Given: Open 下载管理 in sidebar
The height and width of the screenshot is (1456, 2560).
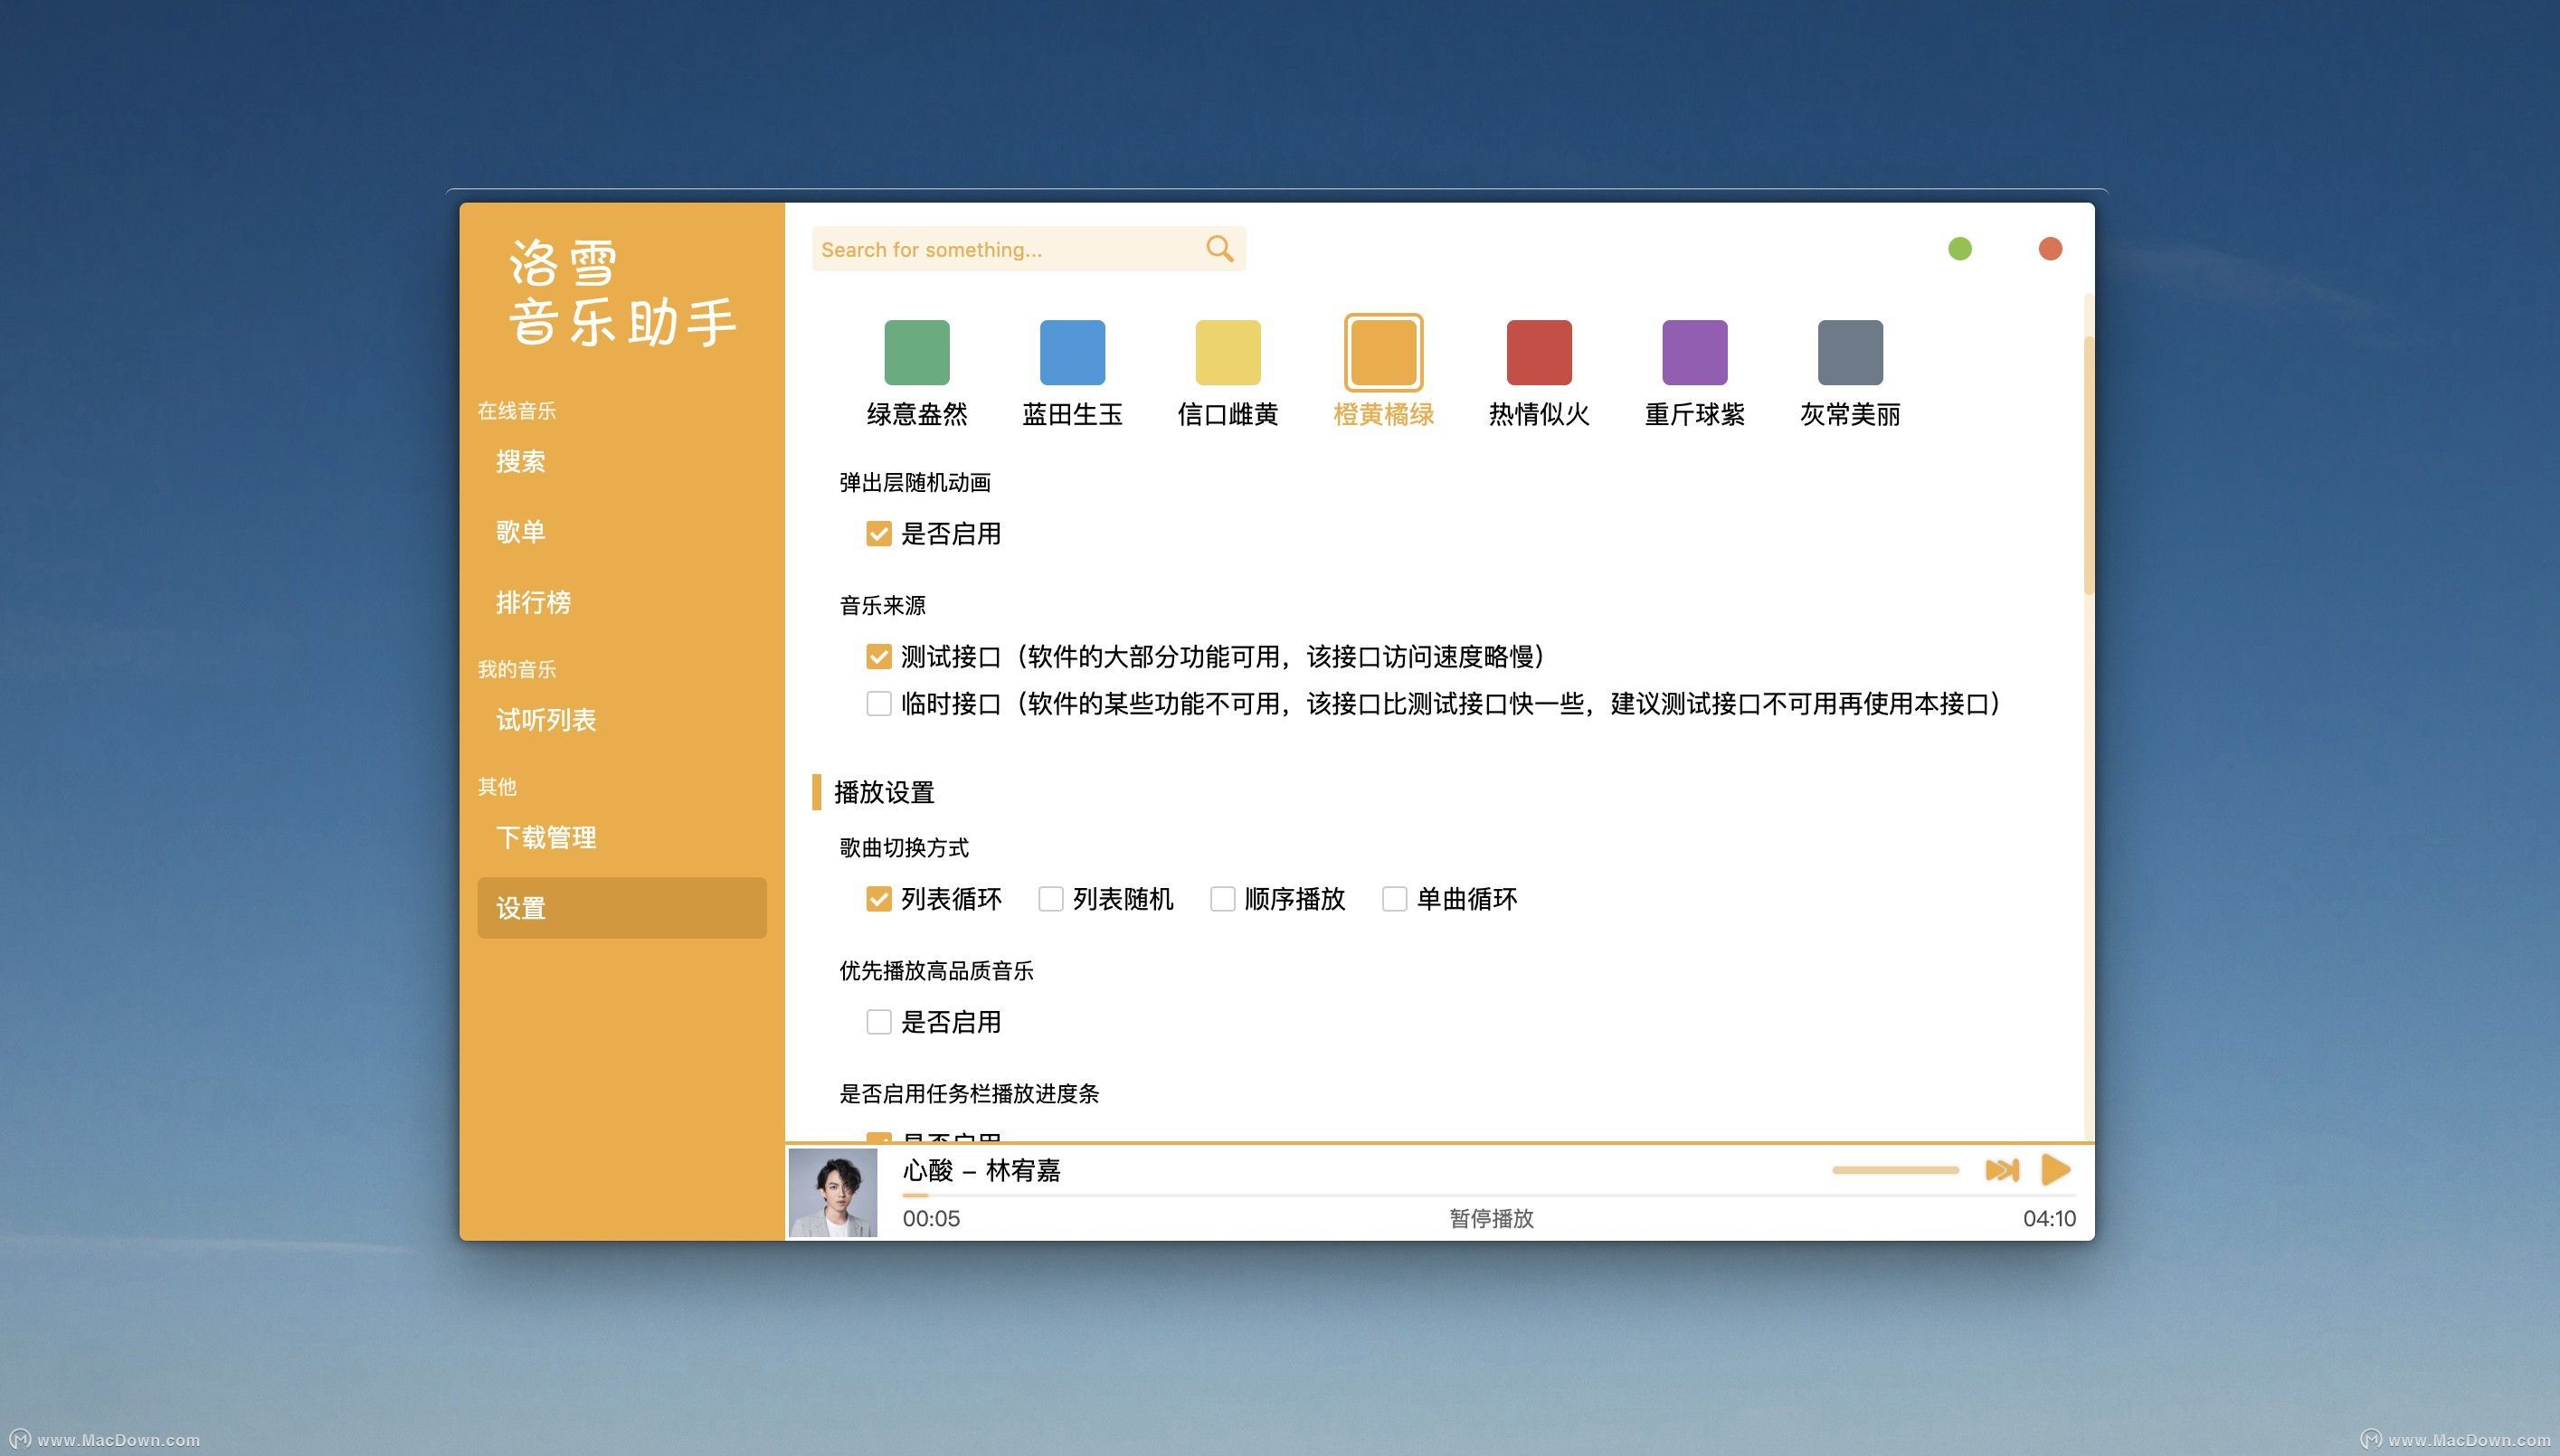Looking at the screenshot, I should [546, 837].
